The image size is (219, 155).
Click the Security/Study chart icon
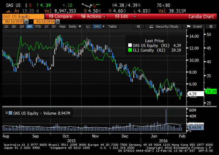click(x=151, y=27)
